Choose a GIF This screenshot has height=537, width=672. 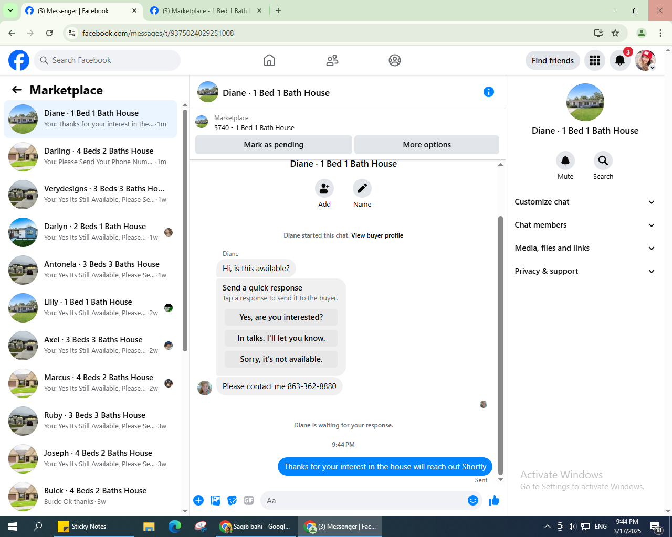[x=249, y=500]
